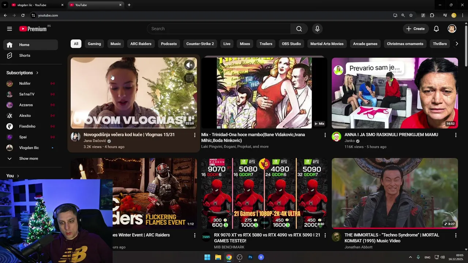Play Mortal Kombat Techno Syndrome thumbnail

click(x=395, y=193)
